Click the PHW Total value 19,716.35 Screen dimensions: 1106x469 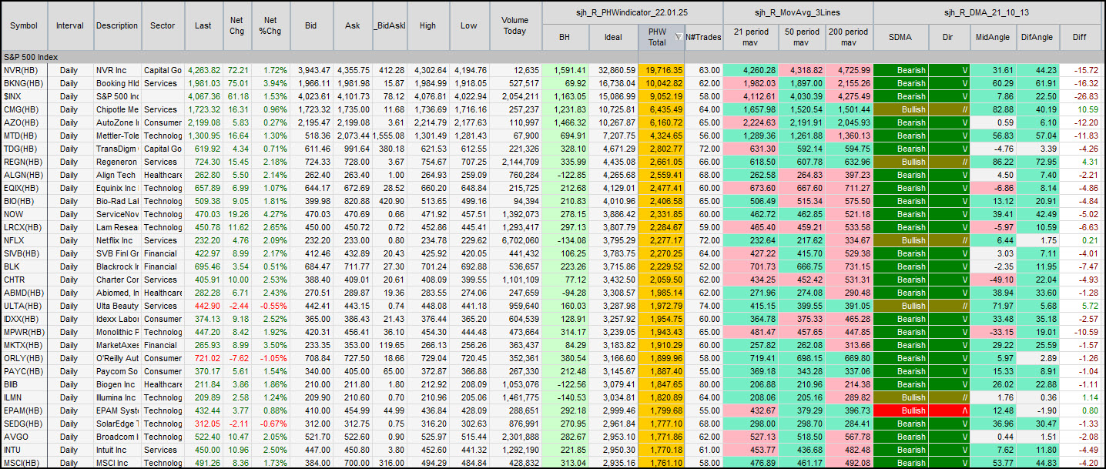pyautogui.click(x=662, y=70)
